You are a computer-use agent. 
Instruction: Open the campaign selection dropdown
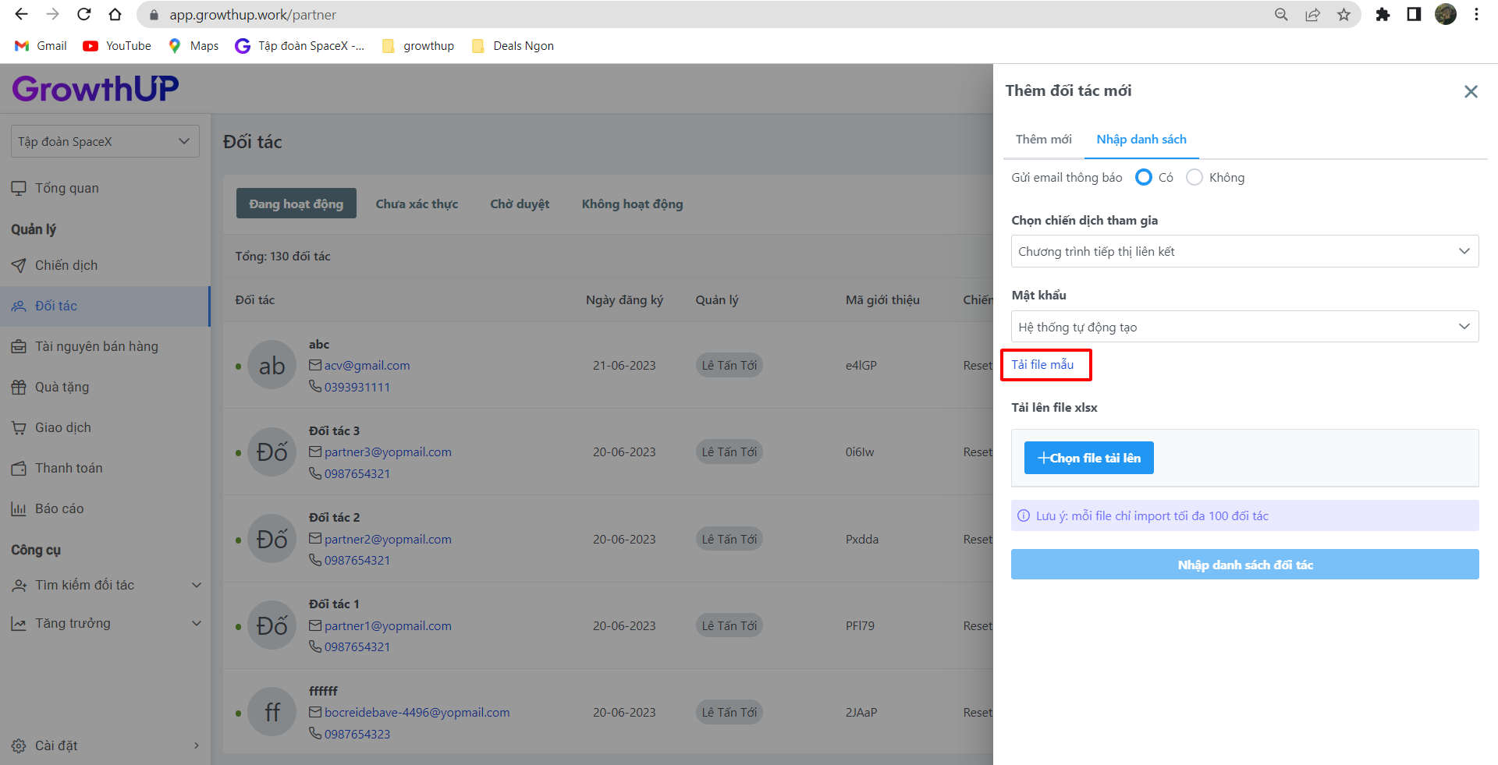(x=1244, y=251)
